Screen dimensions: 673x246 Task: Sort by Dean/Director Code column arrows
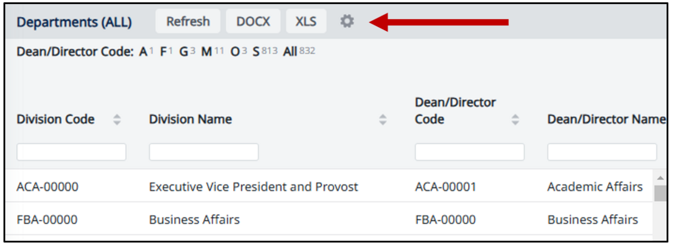click(x=515, y=120)
